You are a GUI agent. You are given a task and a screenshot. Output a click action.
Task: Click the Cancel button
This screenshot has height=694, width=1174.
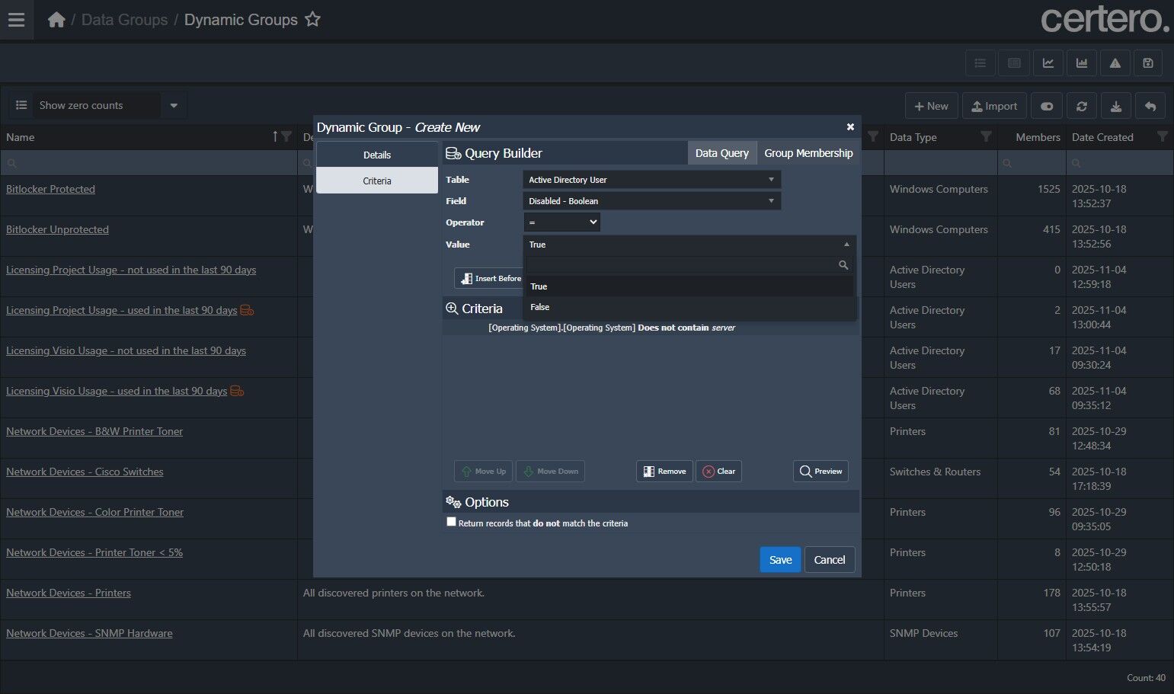point(830,560)
